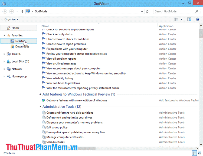Click Action Center cell for View reliability history
Viewport: 203px width, 156px height.
pos(168,78)
